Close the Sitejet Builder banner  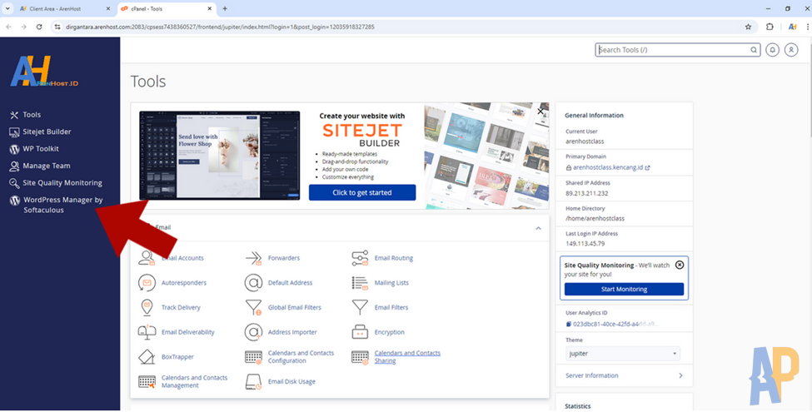[x=541, y=112]
